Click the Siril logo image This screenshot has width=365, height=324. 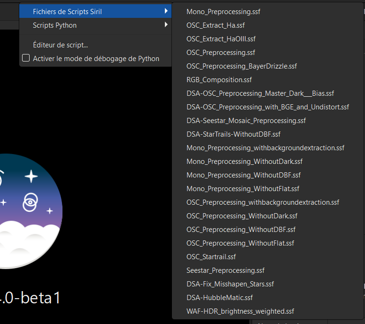(28, 211)
